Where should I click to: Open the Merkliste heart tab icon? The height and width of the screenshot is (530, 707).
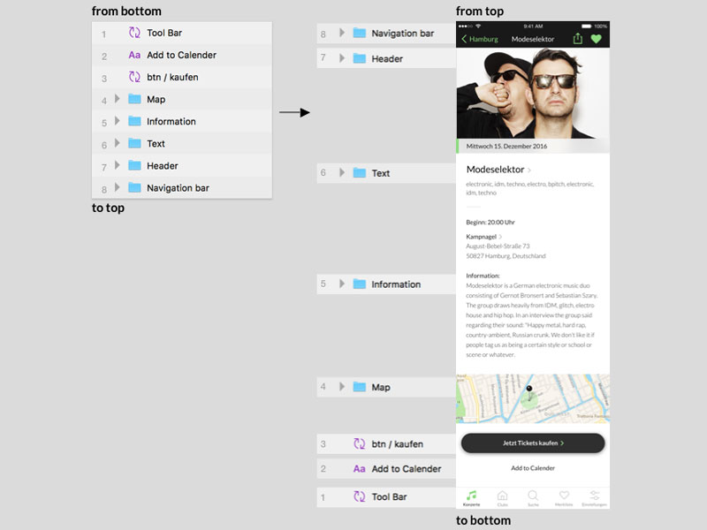click(564, 496)
